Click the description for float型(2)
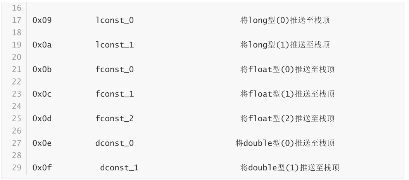The height and width of the screenshot is (180, 409). [x=288, y=119]
